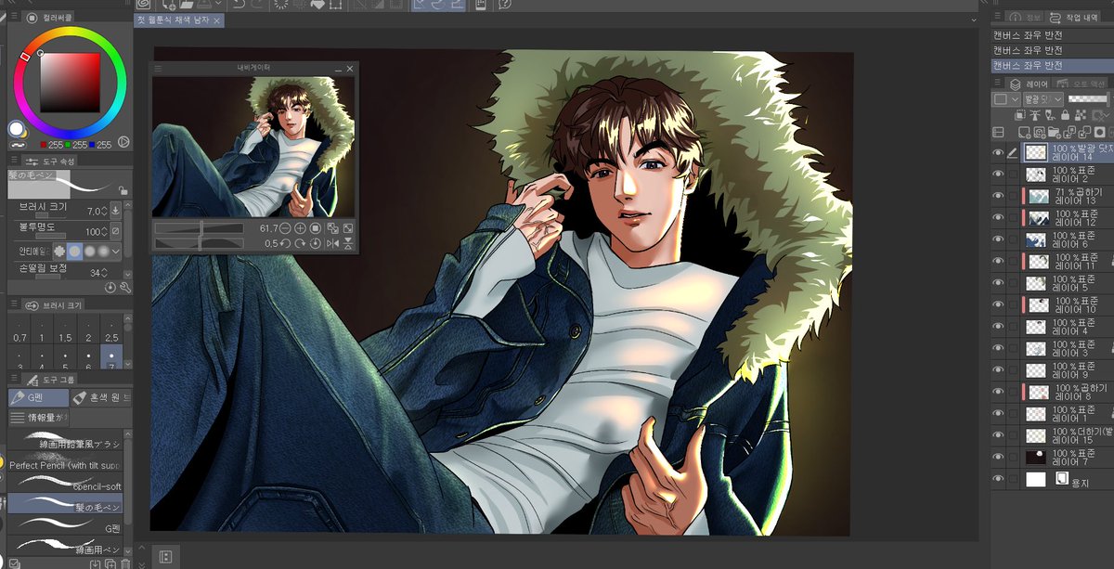
Task: Select the pencil-soft brush preset
Action: point(65,483)
